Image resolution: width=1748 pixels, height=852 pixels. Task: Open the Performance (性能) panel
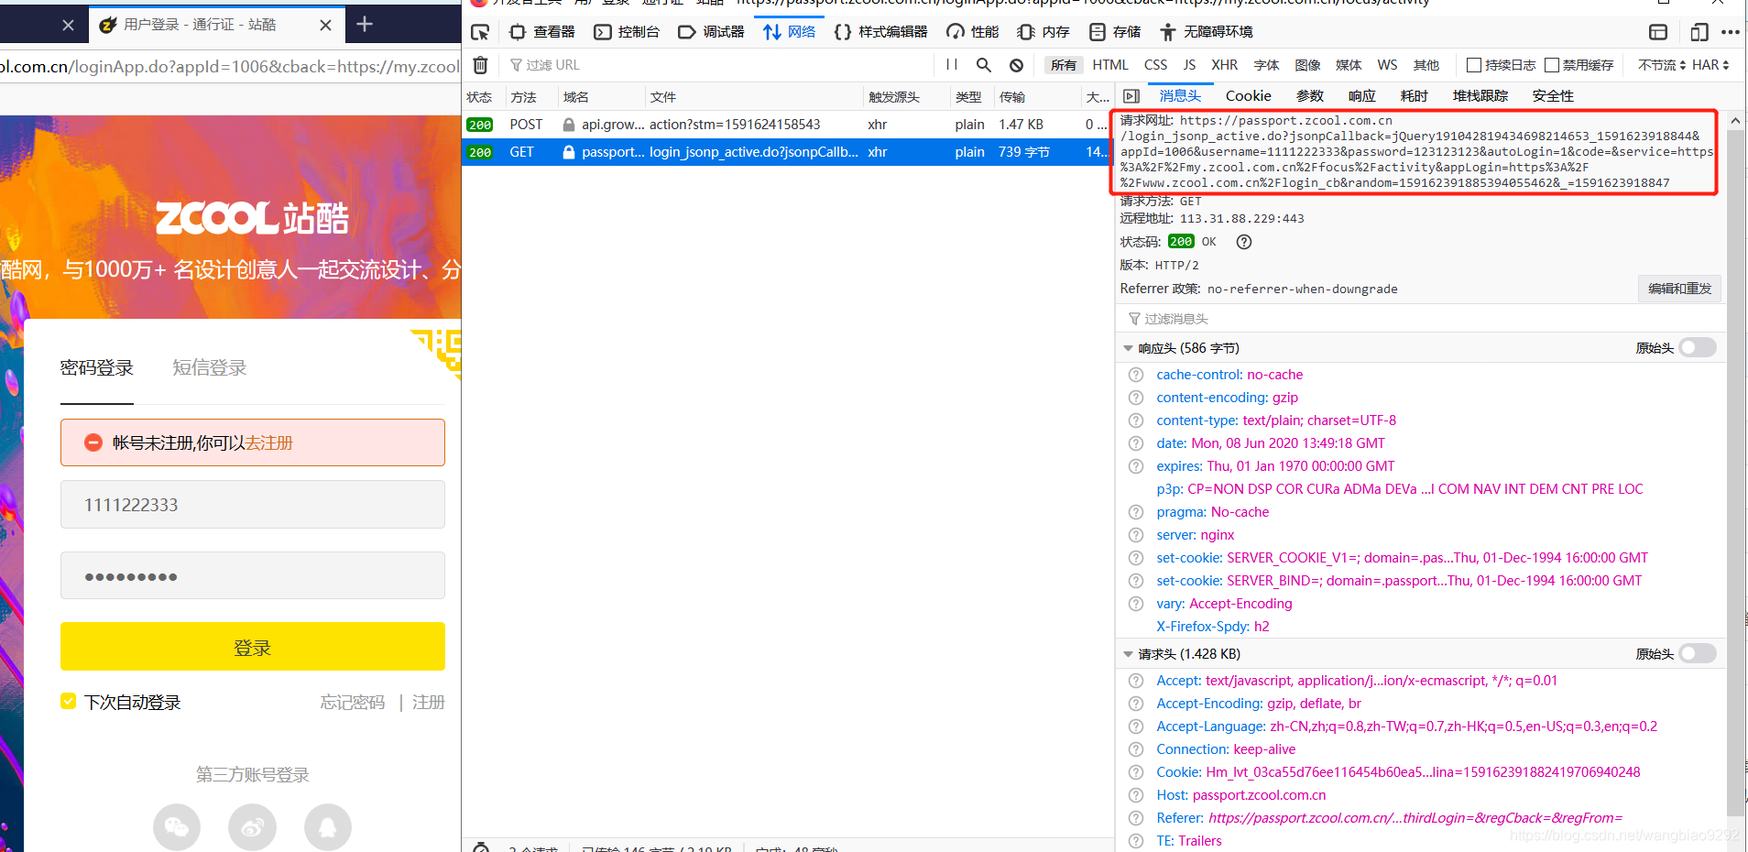pos(972,32)
